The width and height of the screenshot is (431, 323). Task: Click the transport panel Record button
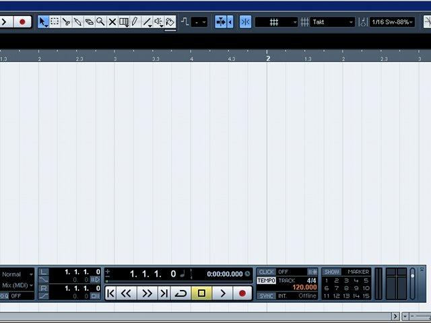242,293
